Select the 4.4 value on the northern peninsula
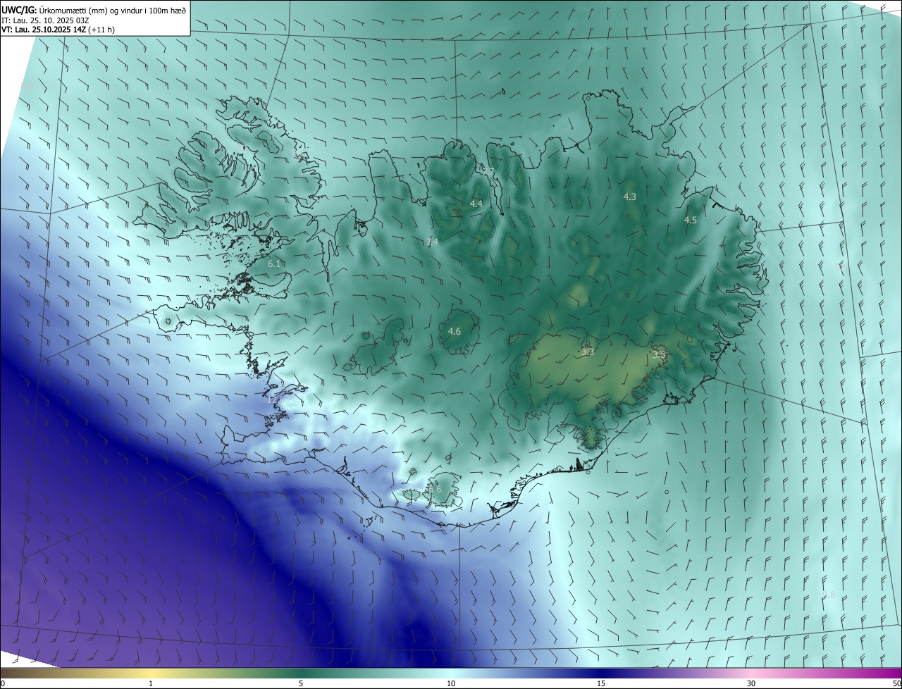Viewport: 902px width, 689px height. (476, 204)
